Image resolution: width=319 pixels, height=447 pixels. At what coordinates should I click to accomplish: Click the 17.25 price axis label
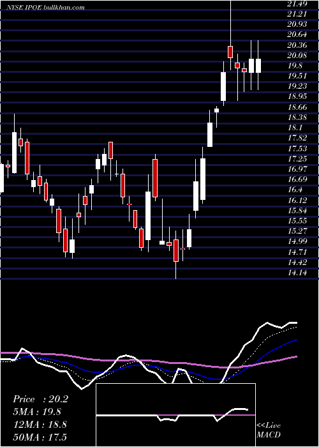pos(297,158)
